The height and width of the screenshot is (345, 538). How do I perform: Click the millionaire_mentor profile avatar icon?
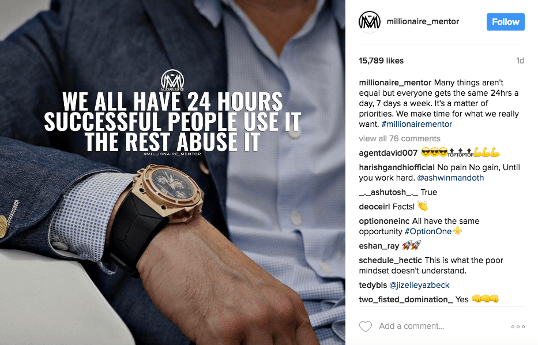click(370, 21)
